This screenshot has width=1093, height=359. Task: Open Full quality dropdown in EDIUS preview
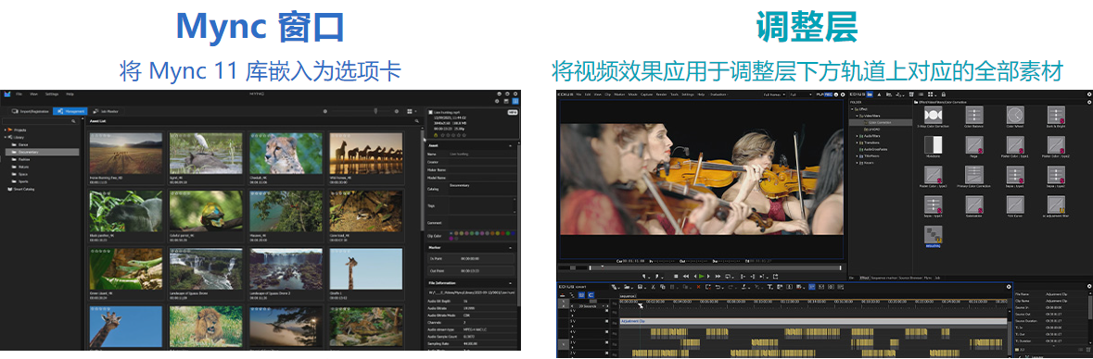tap(801, 94)
